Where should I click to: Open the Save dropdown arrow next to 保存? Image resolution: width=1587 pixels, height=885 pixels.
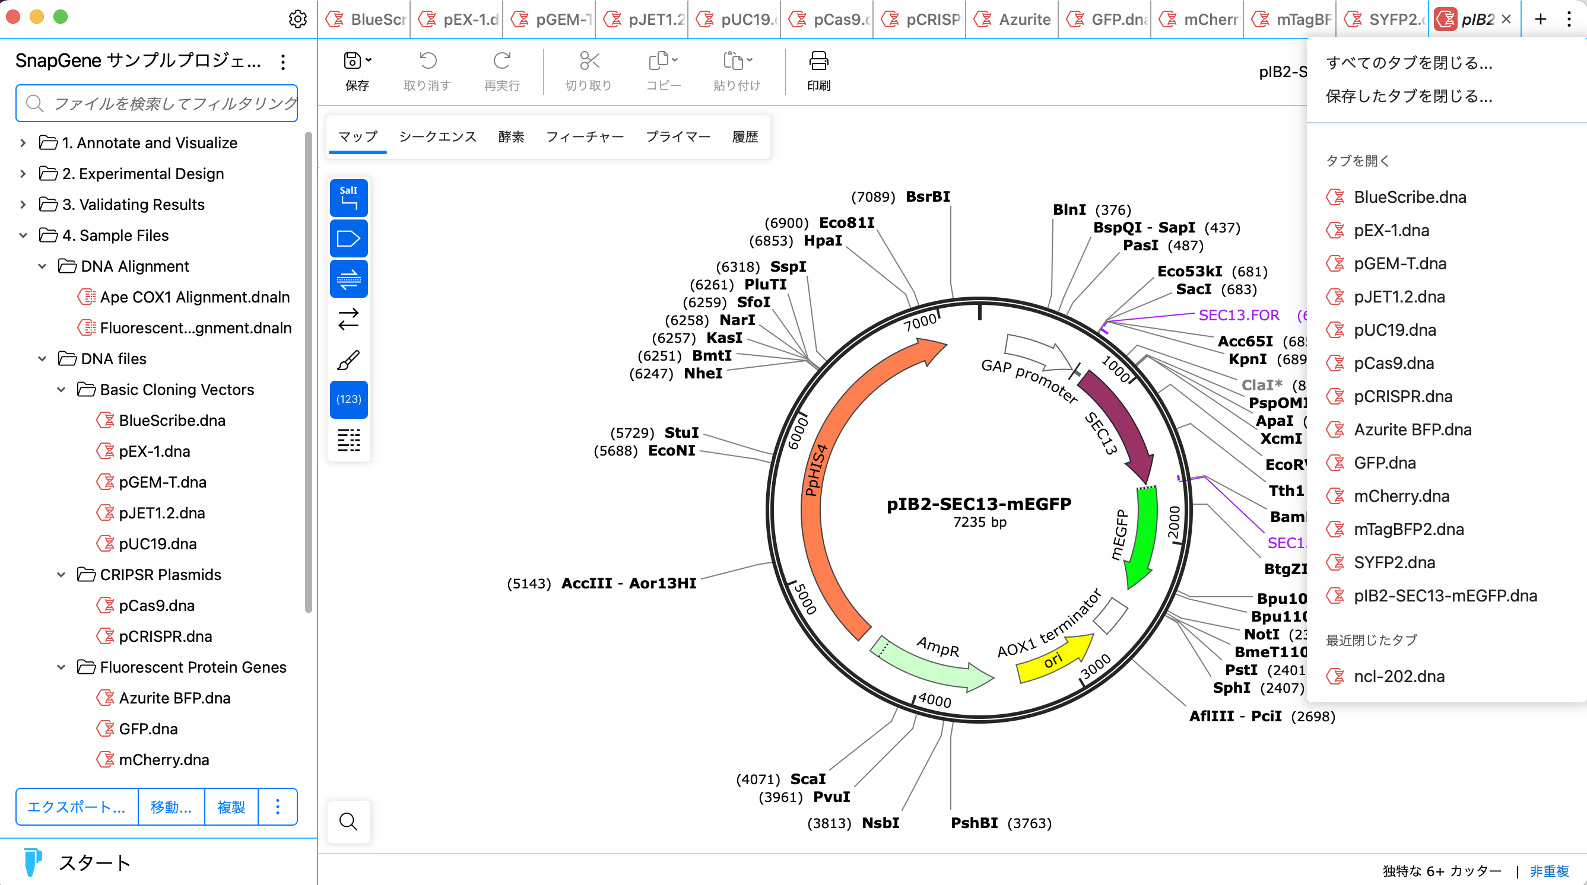[x=368, y=60]
